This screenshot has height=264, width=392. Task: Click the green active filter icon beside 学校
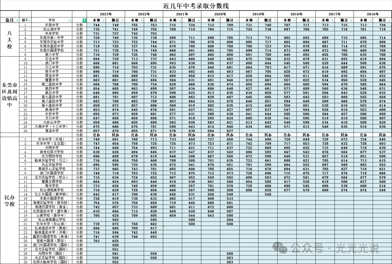click(85, 20)
